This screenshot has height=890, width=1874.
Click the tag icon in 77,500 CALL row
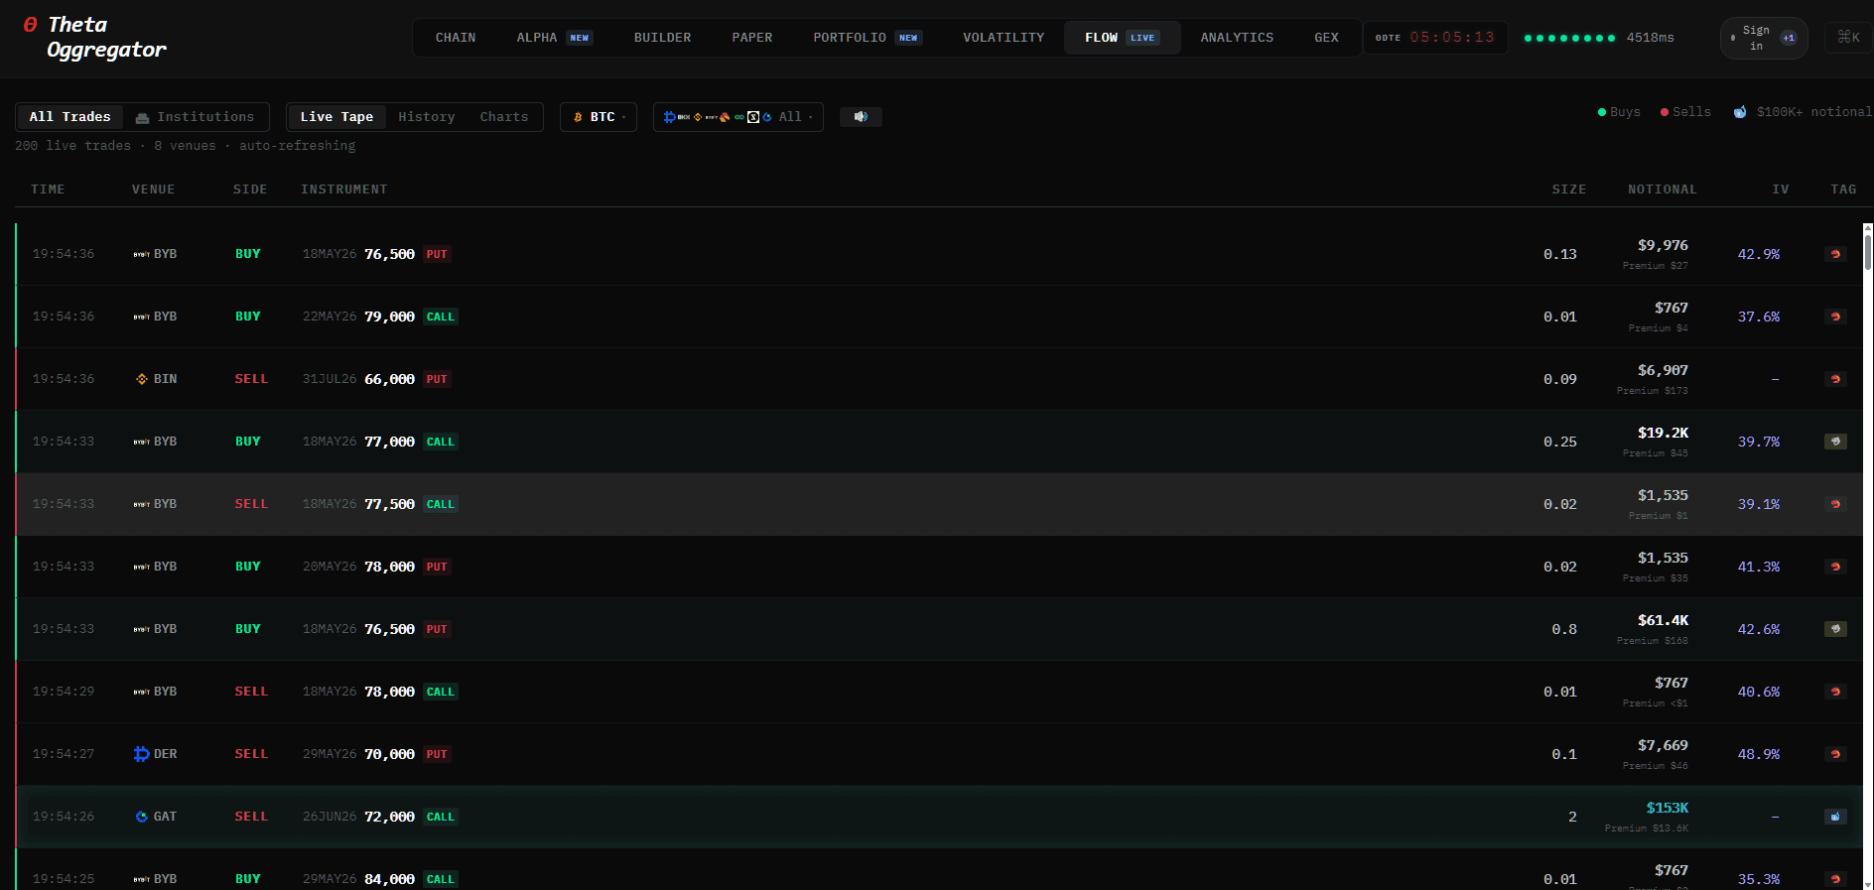point(1835,504)
